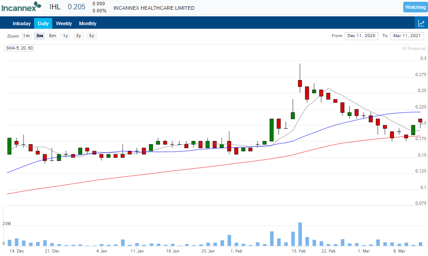Set zoom range to 6m

point(52,36)
